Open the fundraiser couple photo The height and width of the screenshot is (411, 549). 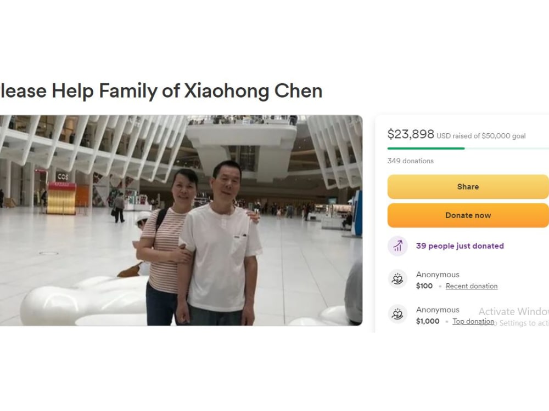coord(181,220)
